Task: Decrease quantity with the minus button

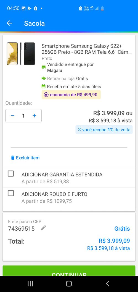Action: coord(12,116)
